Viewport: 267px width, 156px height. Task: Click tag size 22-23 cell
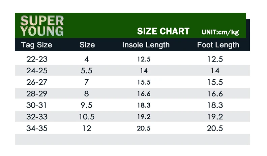pyautogui.click(x=37, y=59)
